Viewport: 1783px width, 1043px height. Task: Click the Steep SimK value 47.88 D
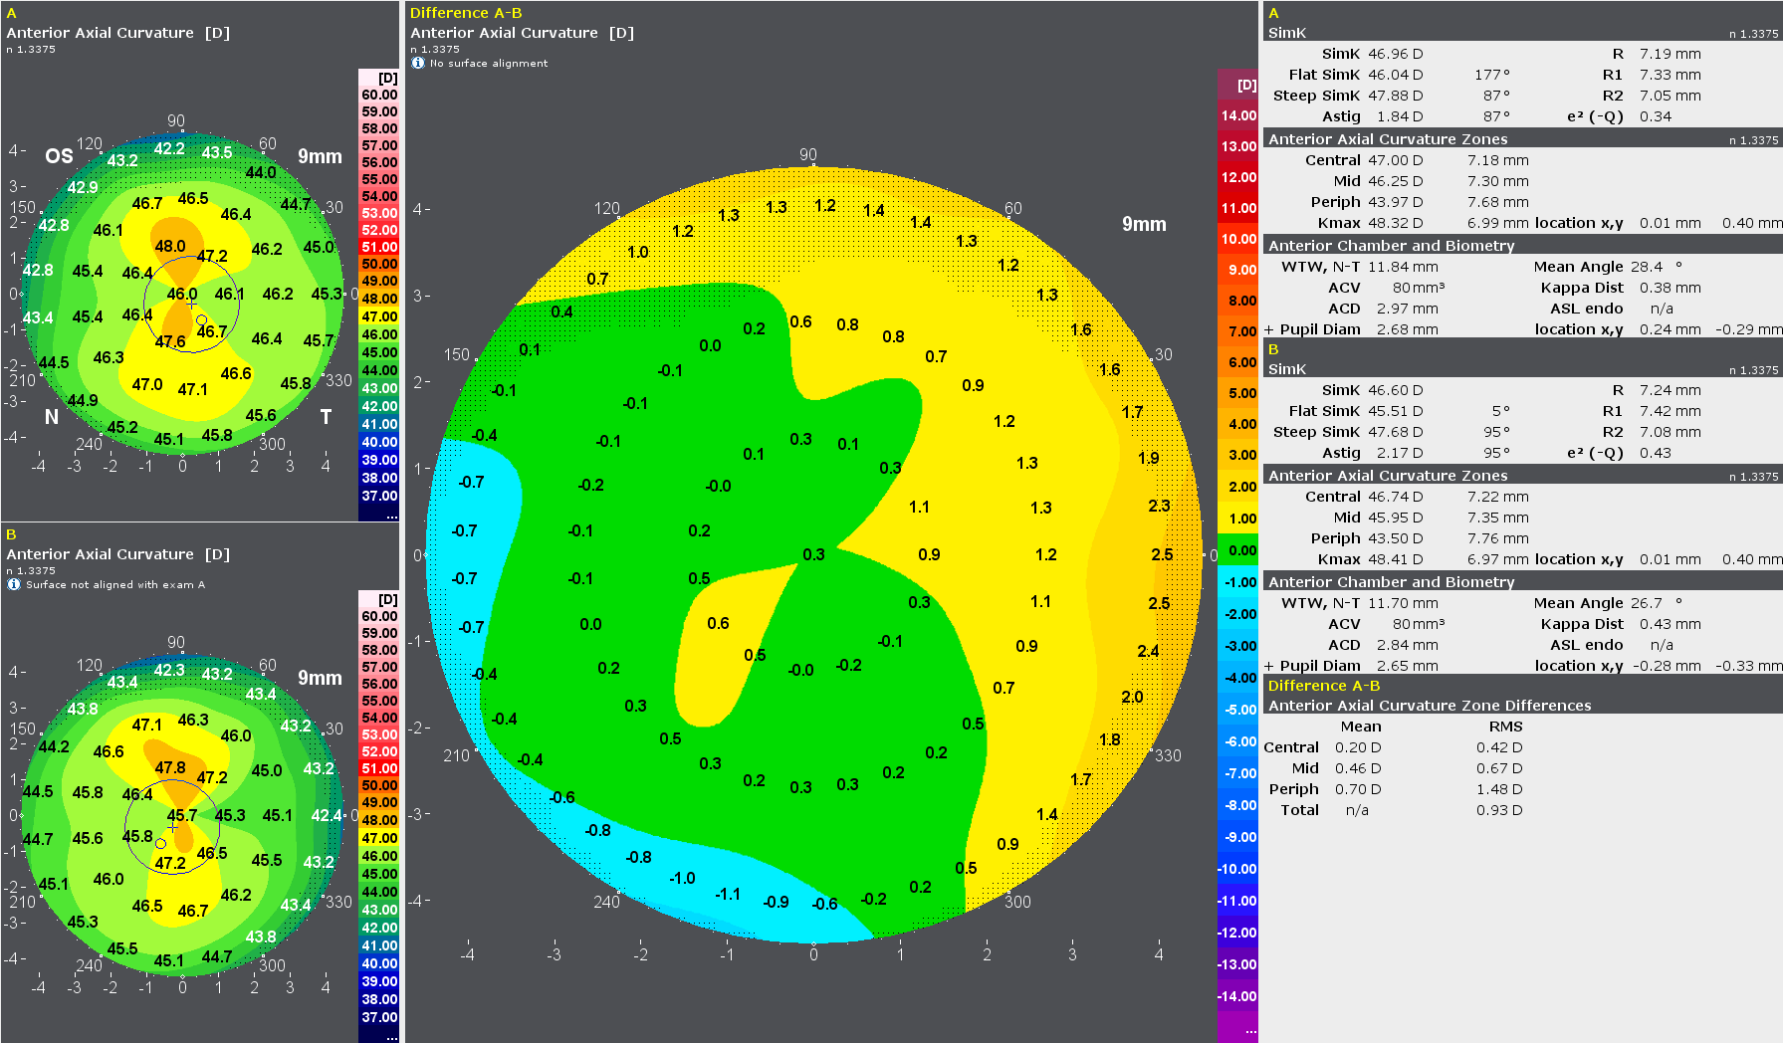click(x=1395, y=96)
